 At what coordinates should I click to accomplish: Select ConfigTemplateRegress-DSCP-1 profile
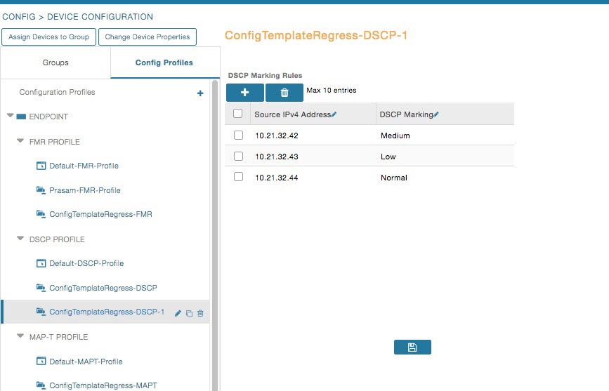point(107,312)
